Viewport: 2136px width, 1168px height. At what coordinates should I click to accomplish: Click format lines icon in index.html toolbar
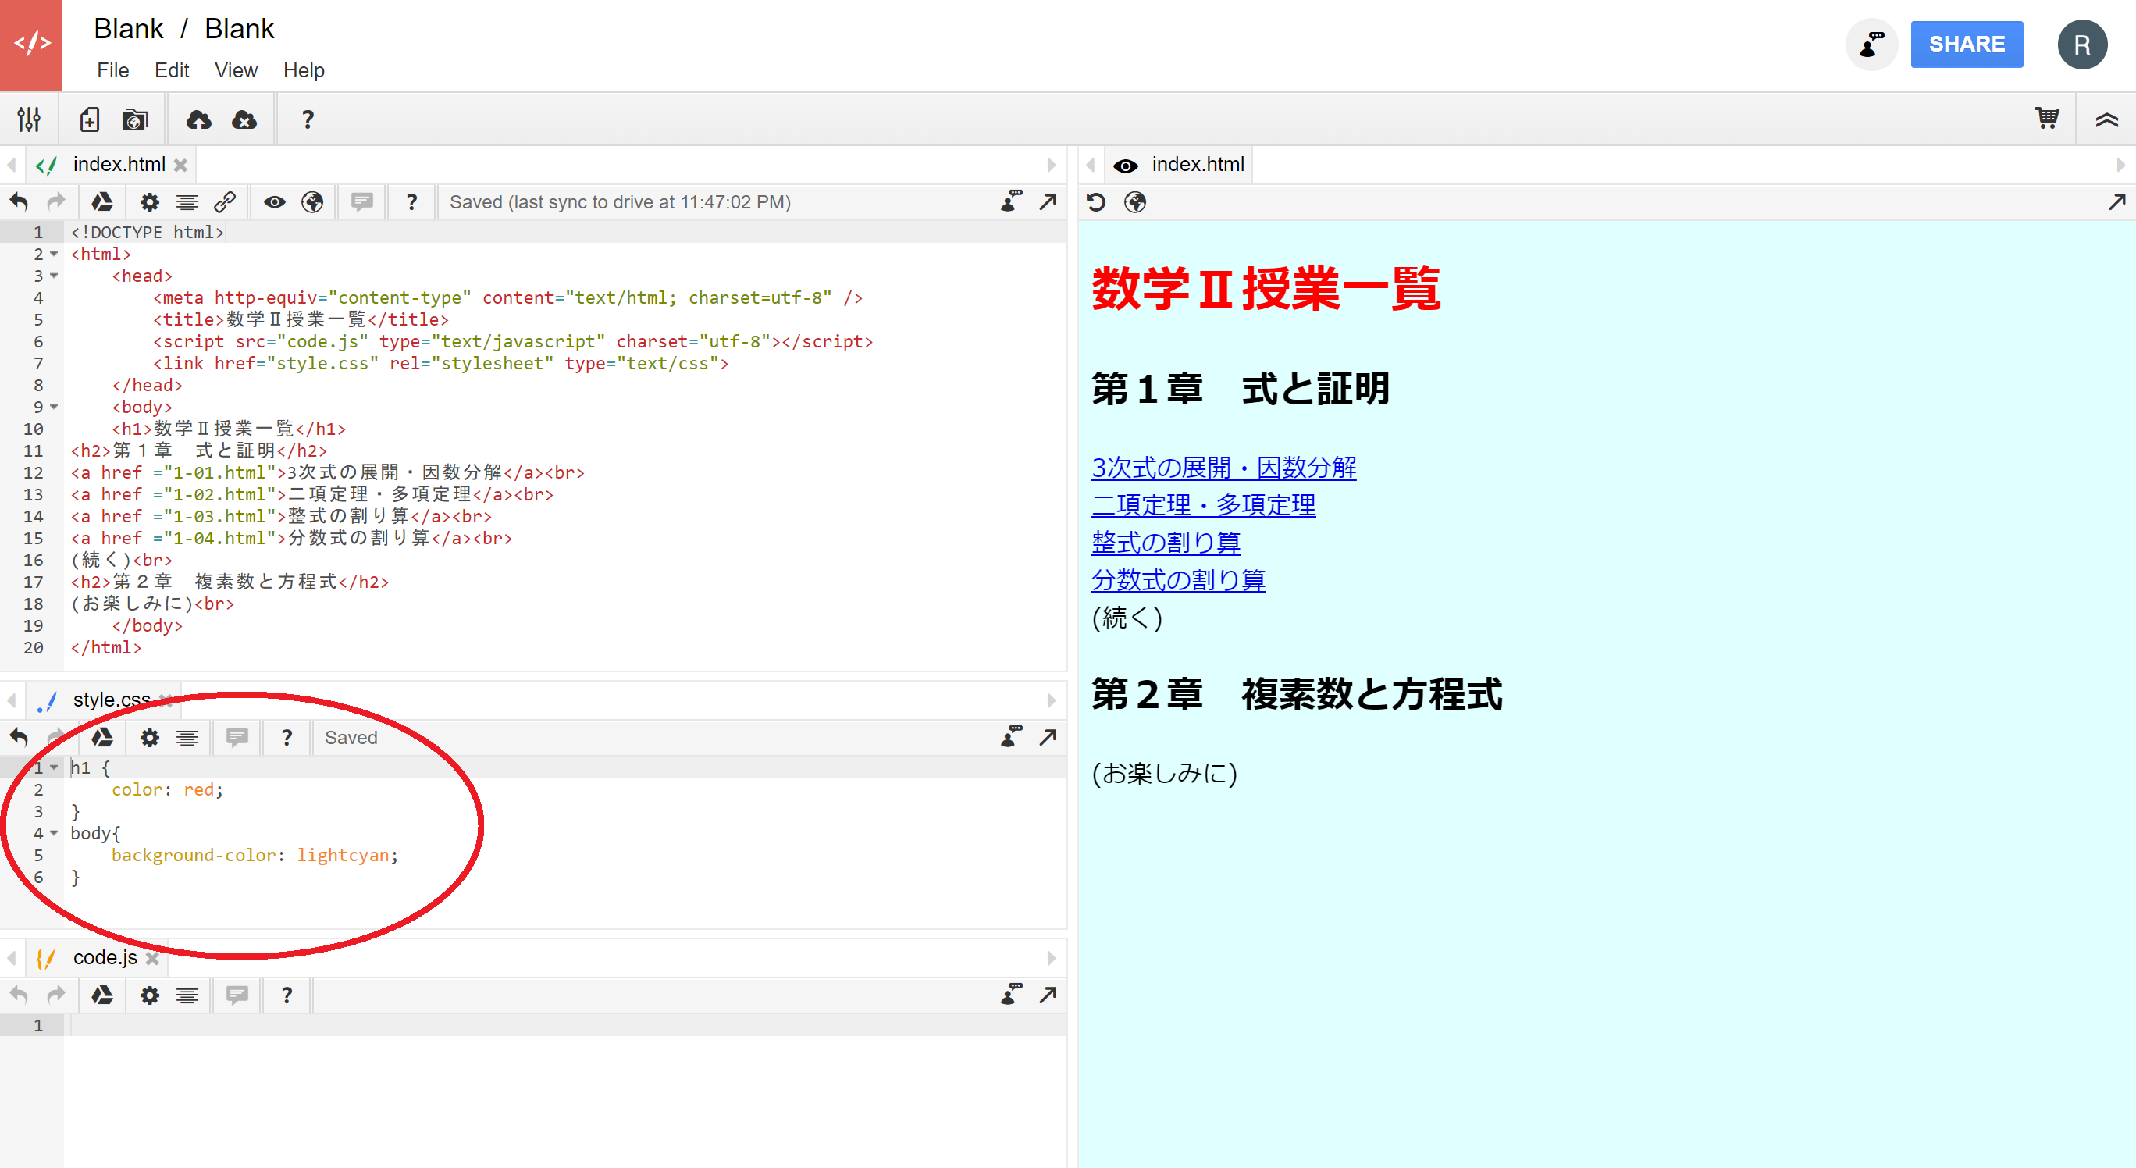(x=187, y=201)
